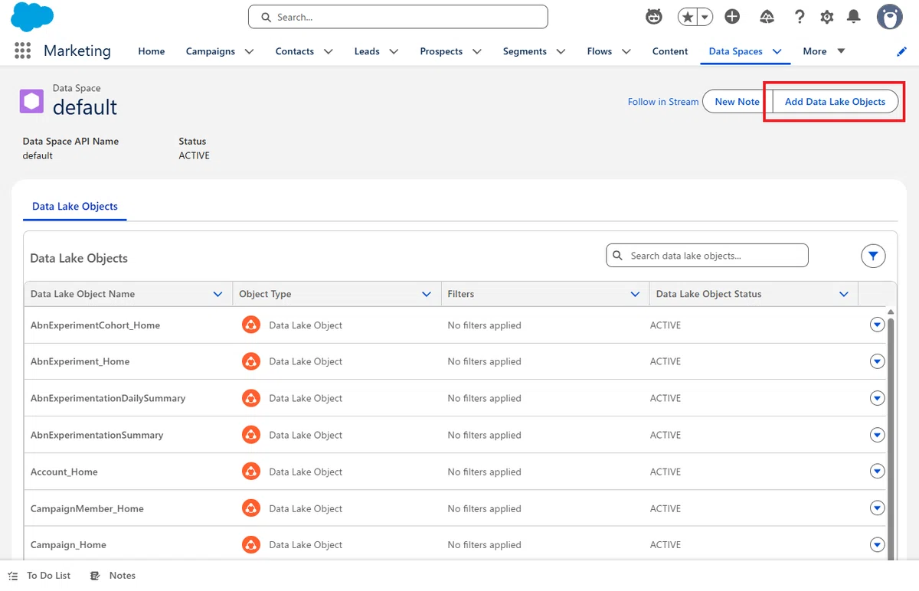The height and width of the screenshot is (591, 919).
Task: Go to the Leads tab
Action: pyautogui.click(x=367, y=51)
